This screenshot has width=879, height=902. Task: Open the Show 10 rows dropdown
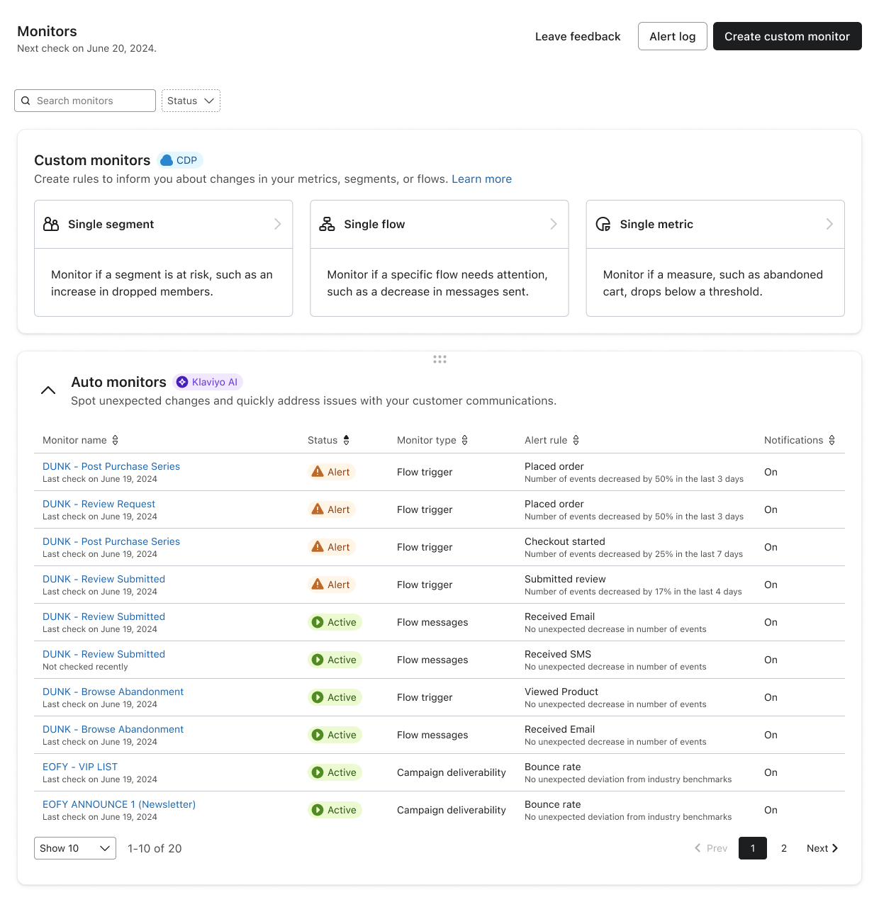coord(75,848)
